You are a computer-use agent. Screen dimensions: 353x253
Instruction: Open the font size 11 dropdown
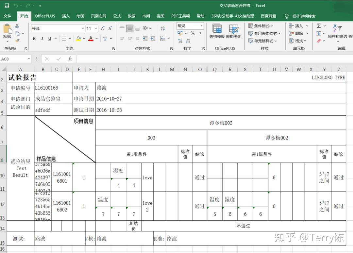click(96, 28)
